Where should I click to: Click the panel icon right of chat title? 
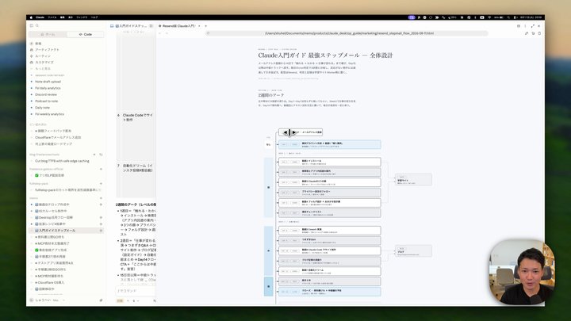(151, 26)
